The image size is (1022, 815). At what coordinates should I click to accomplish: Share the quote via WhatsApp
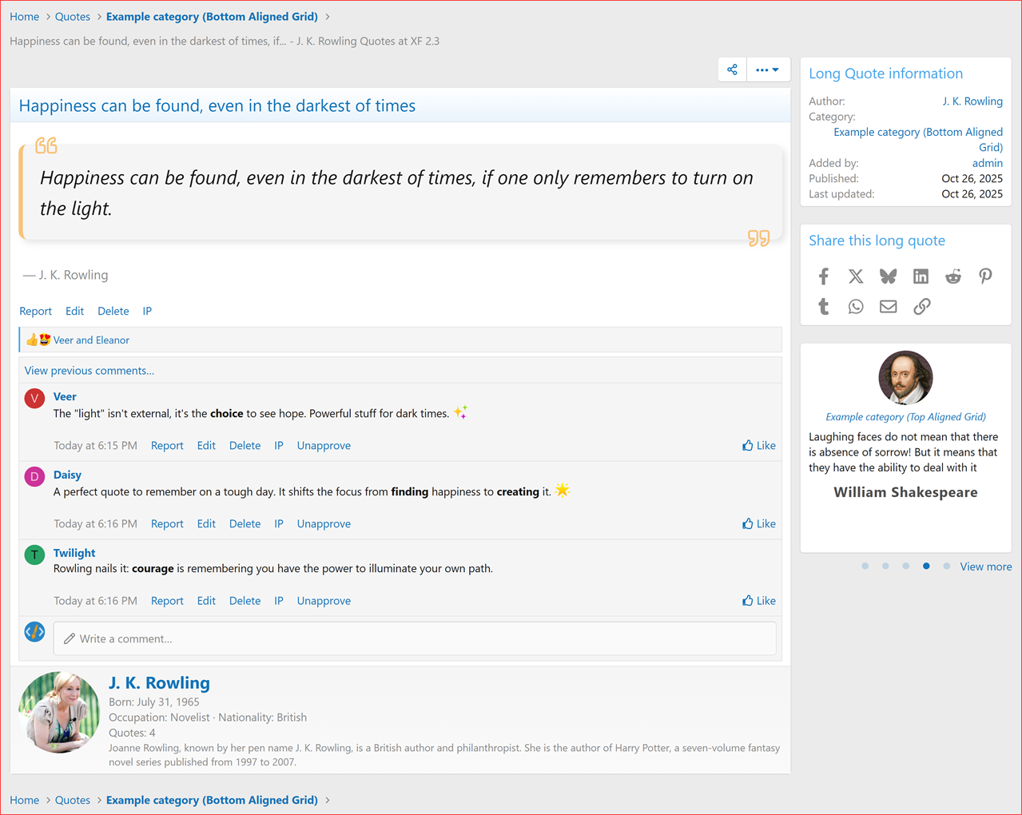(856, 306)
